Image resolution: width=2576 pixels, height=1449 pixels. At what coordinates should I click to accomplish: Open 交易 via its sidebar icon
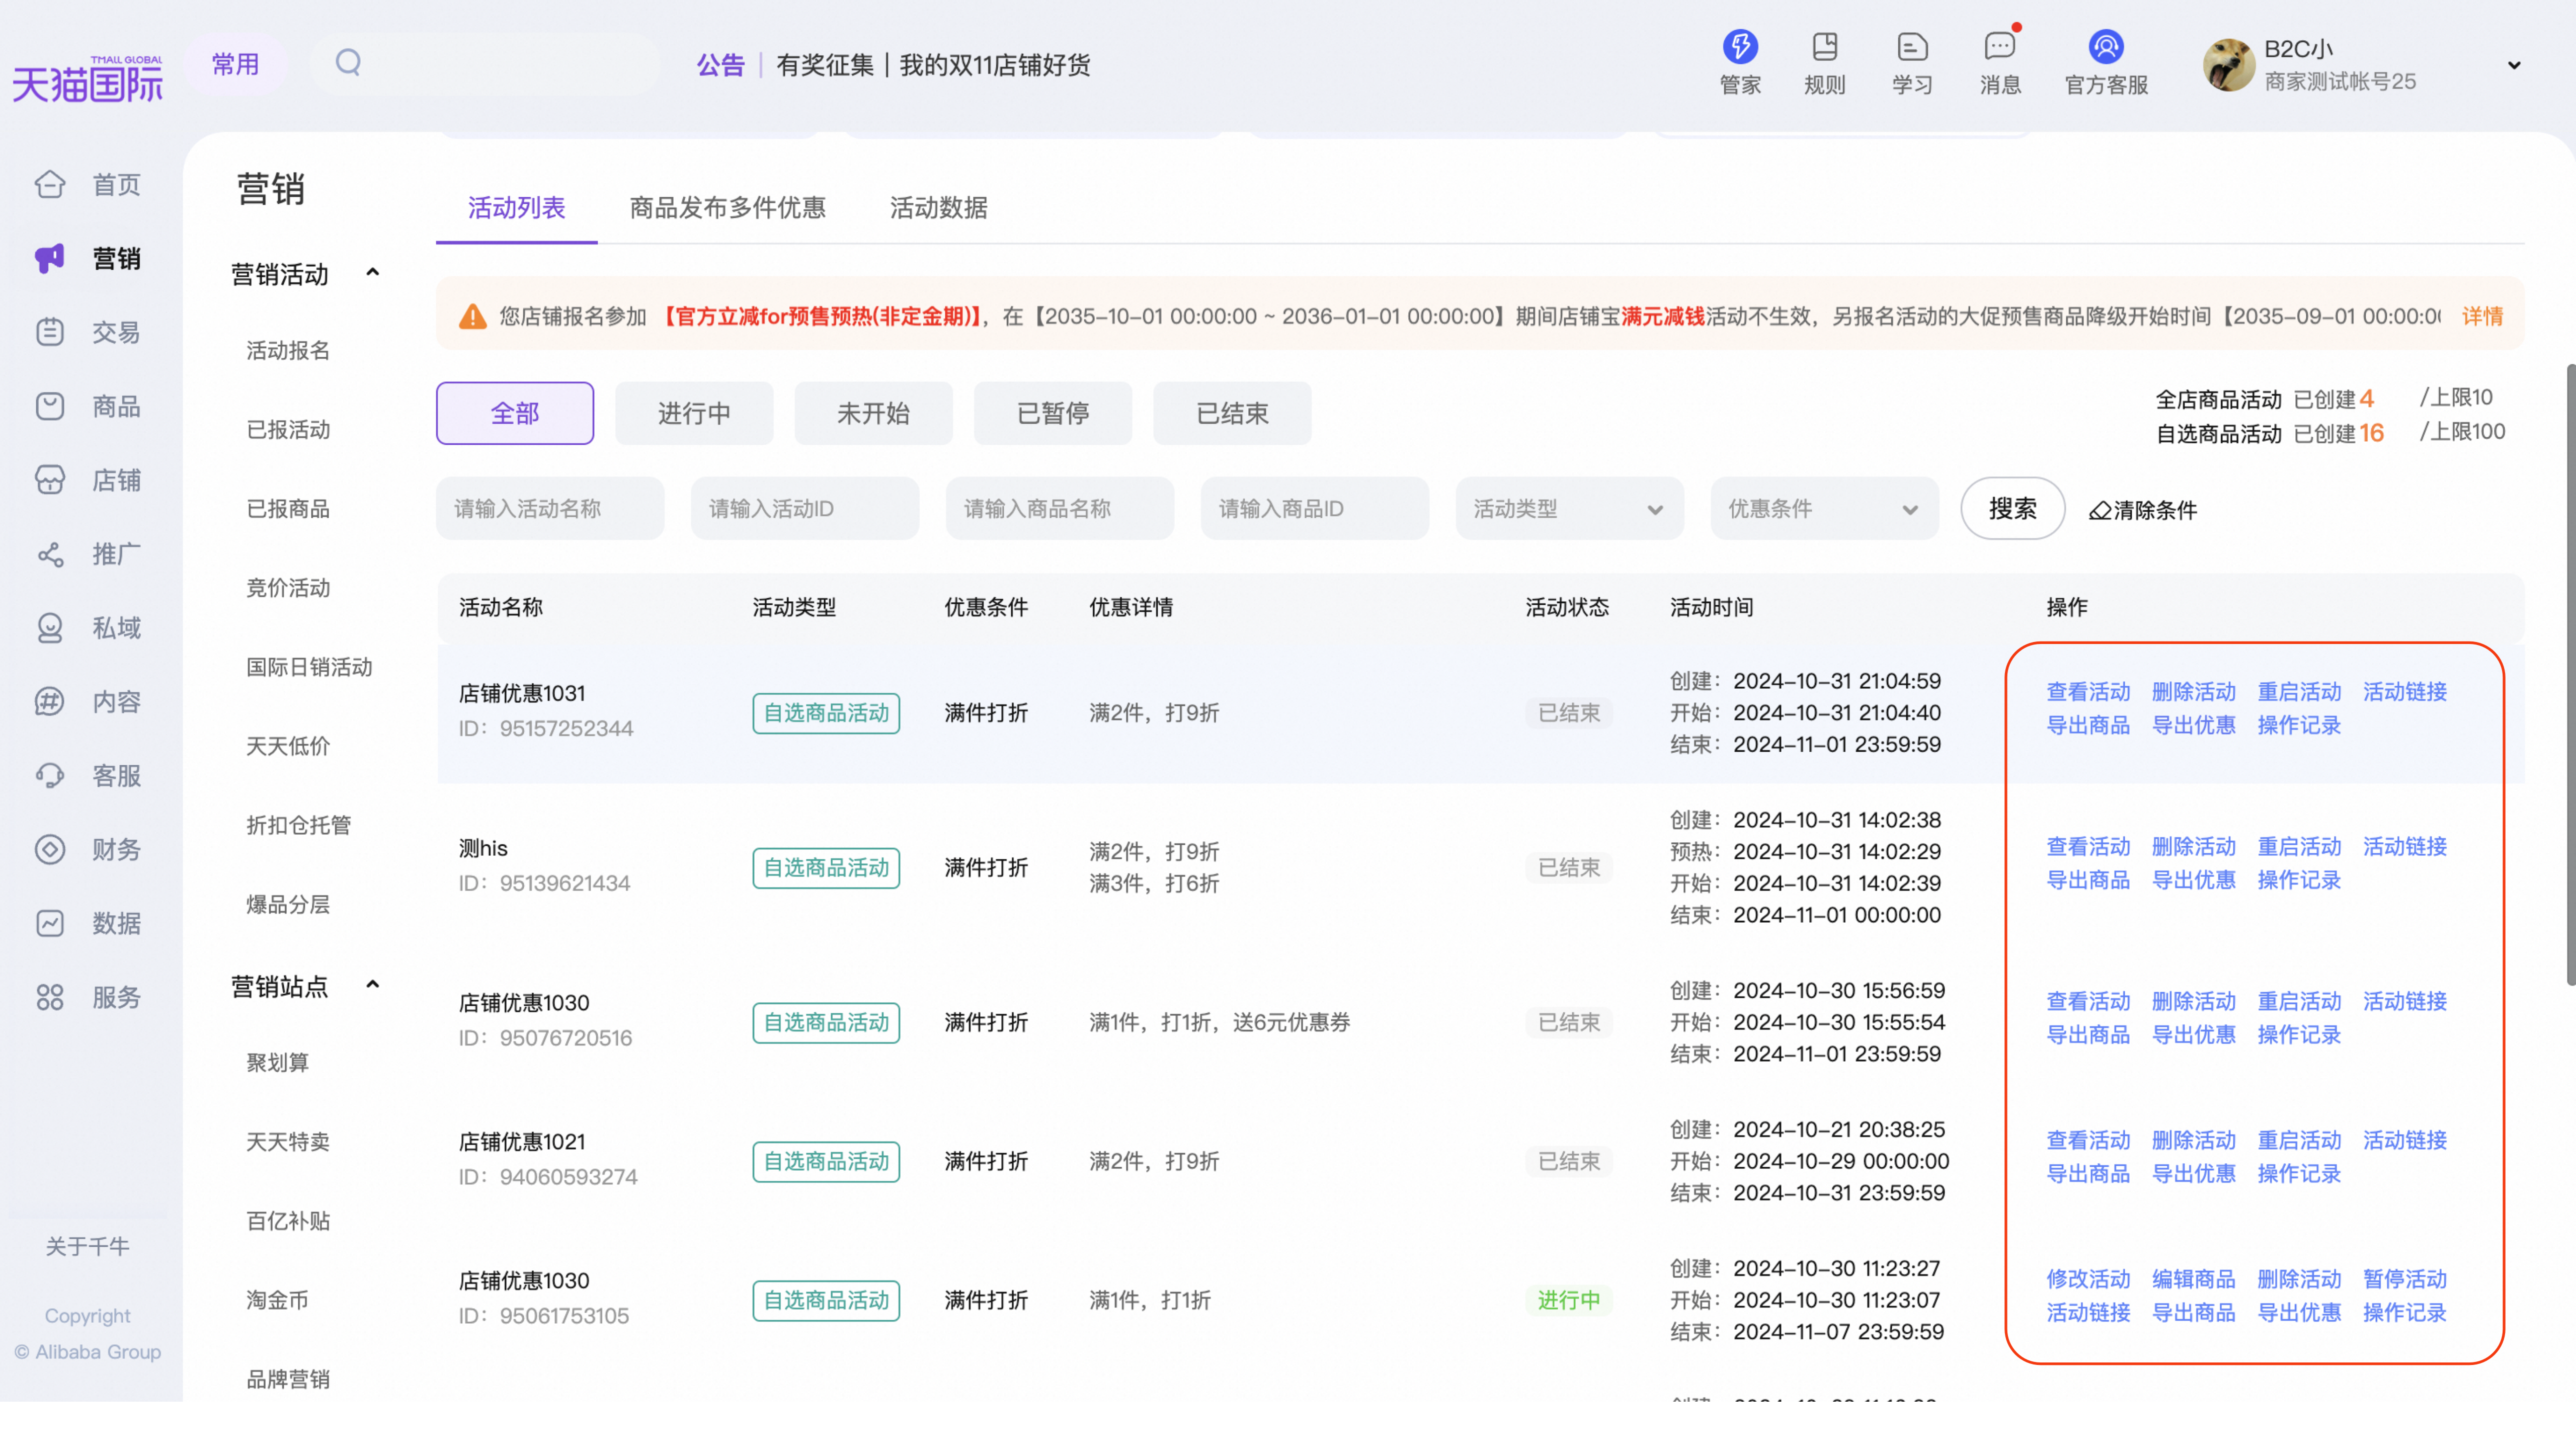pos(50,332)
